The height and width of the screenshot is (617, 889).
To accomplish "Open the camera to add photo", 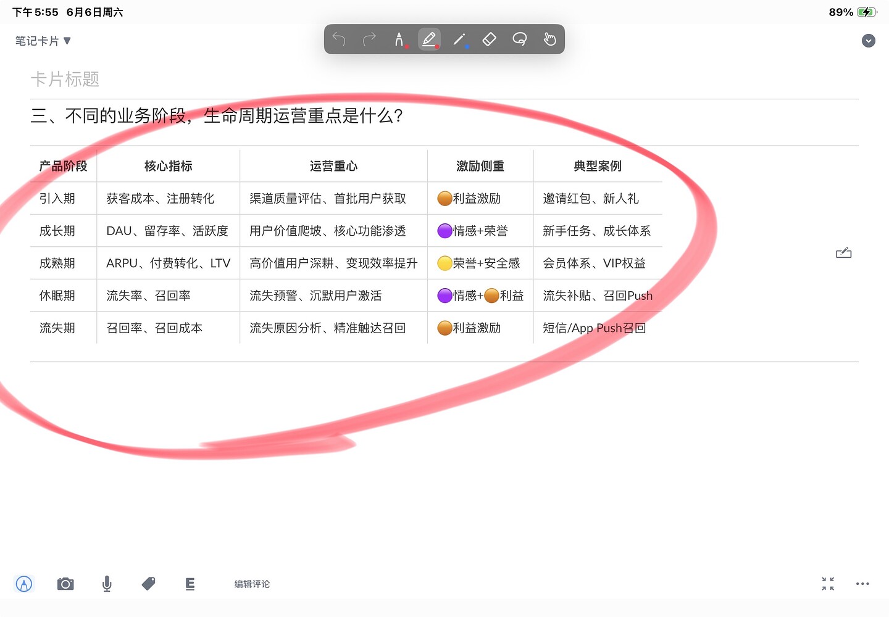I will pyautogui.click(x=65, y=584).
